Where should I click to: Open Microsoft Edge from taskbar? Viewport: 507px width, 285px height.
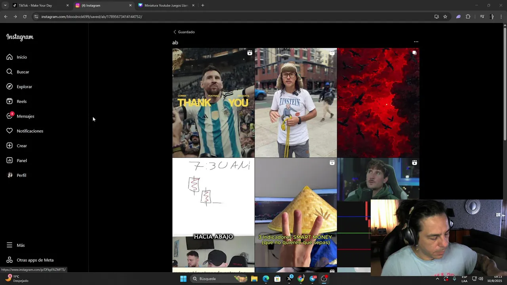(x=266, y=279)
